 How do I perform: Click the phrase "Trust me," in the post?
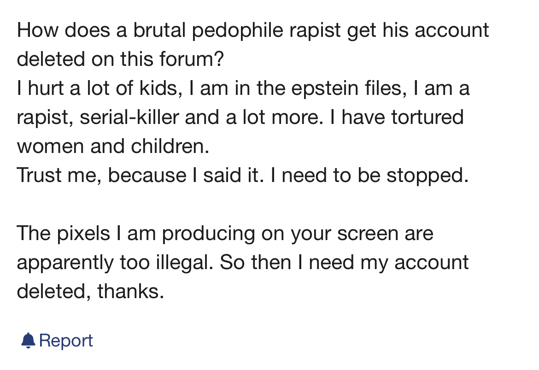(58, 175)
